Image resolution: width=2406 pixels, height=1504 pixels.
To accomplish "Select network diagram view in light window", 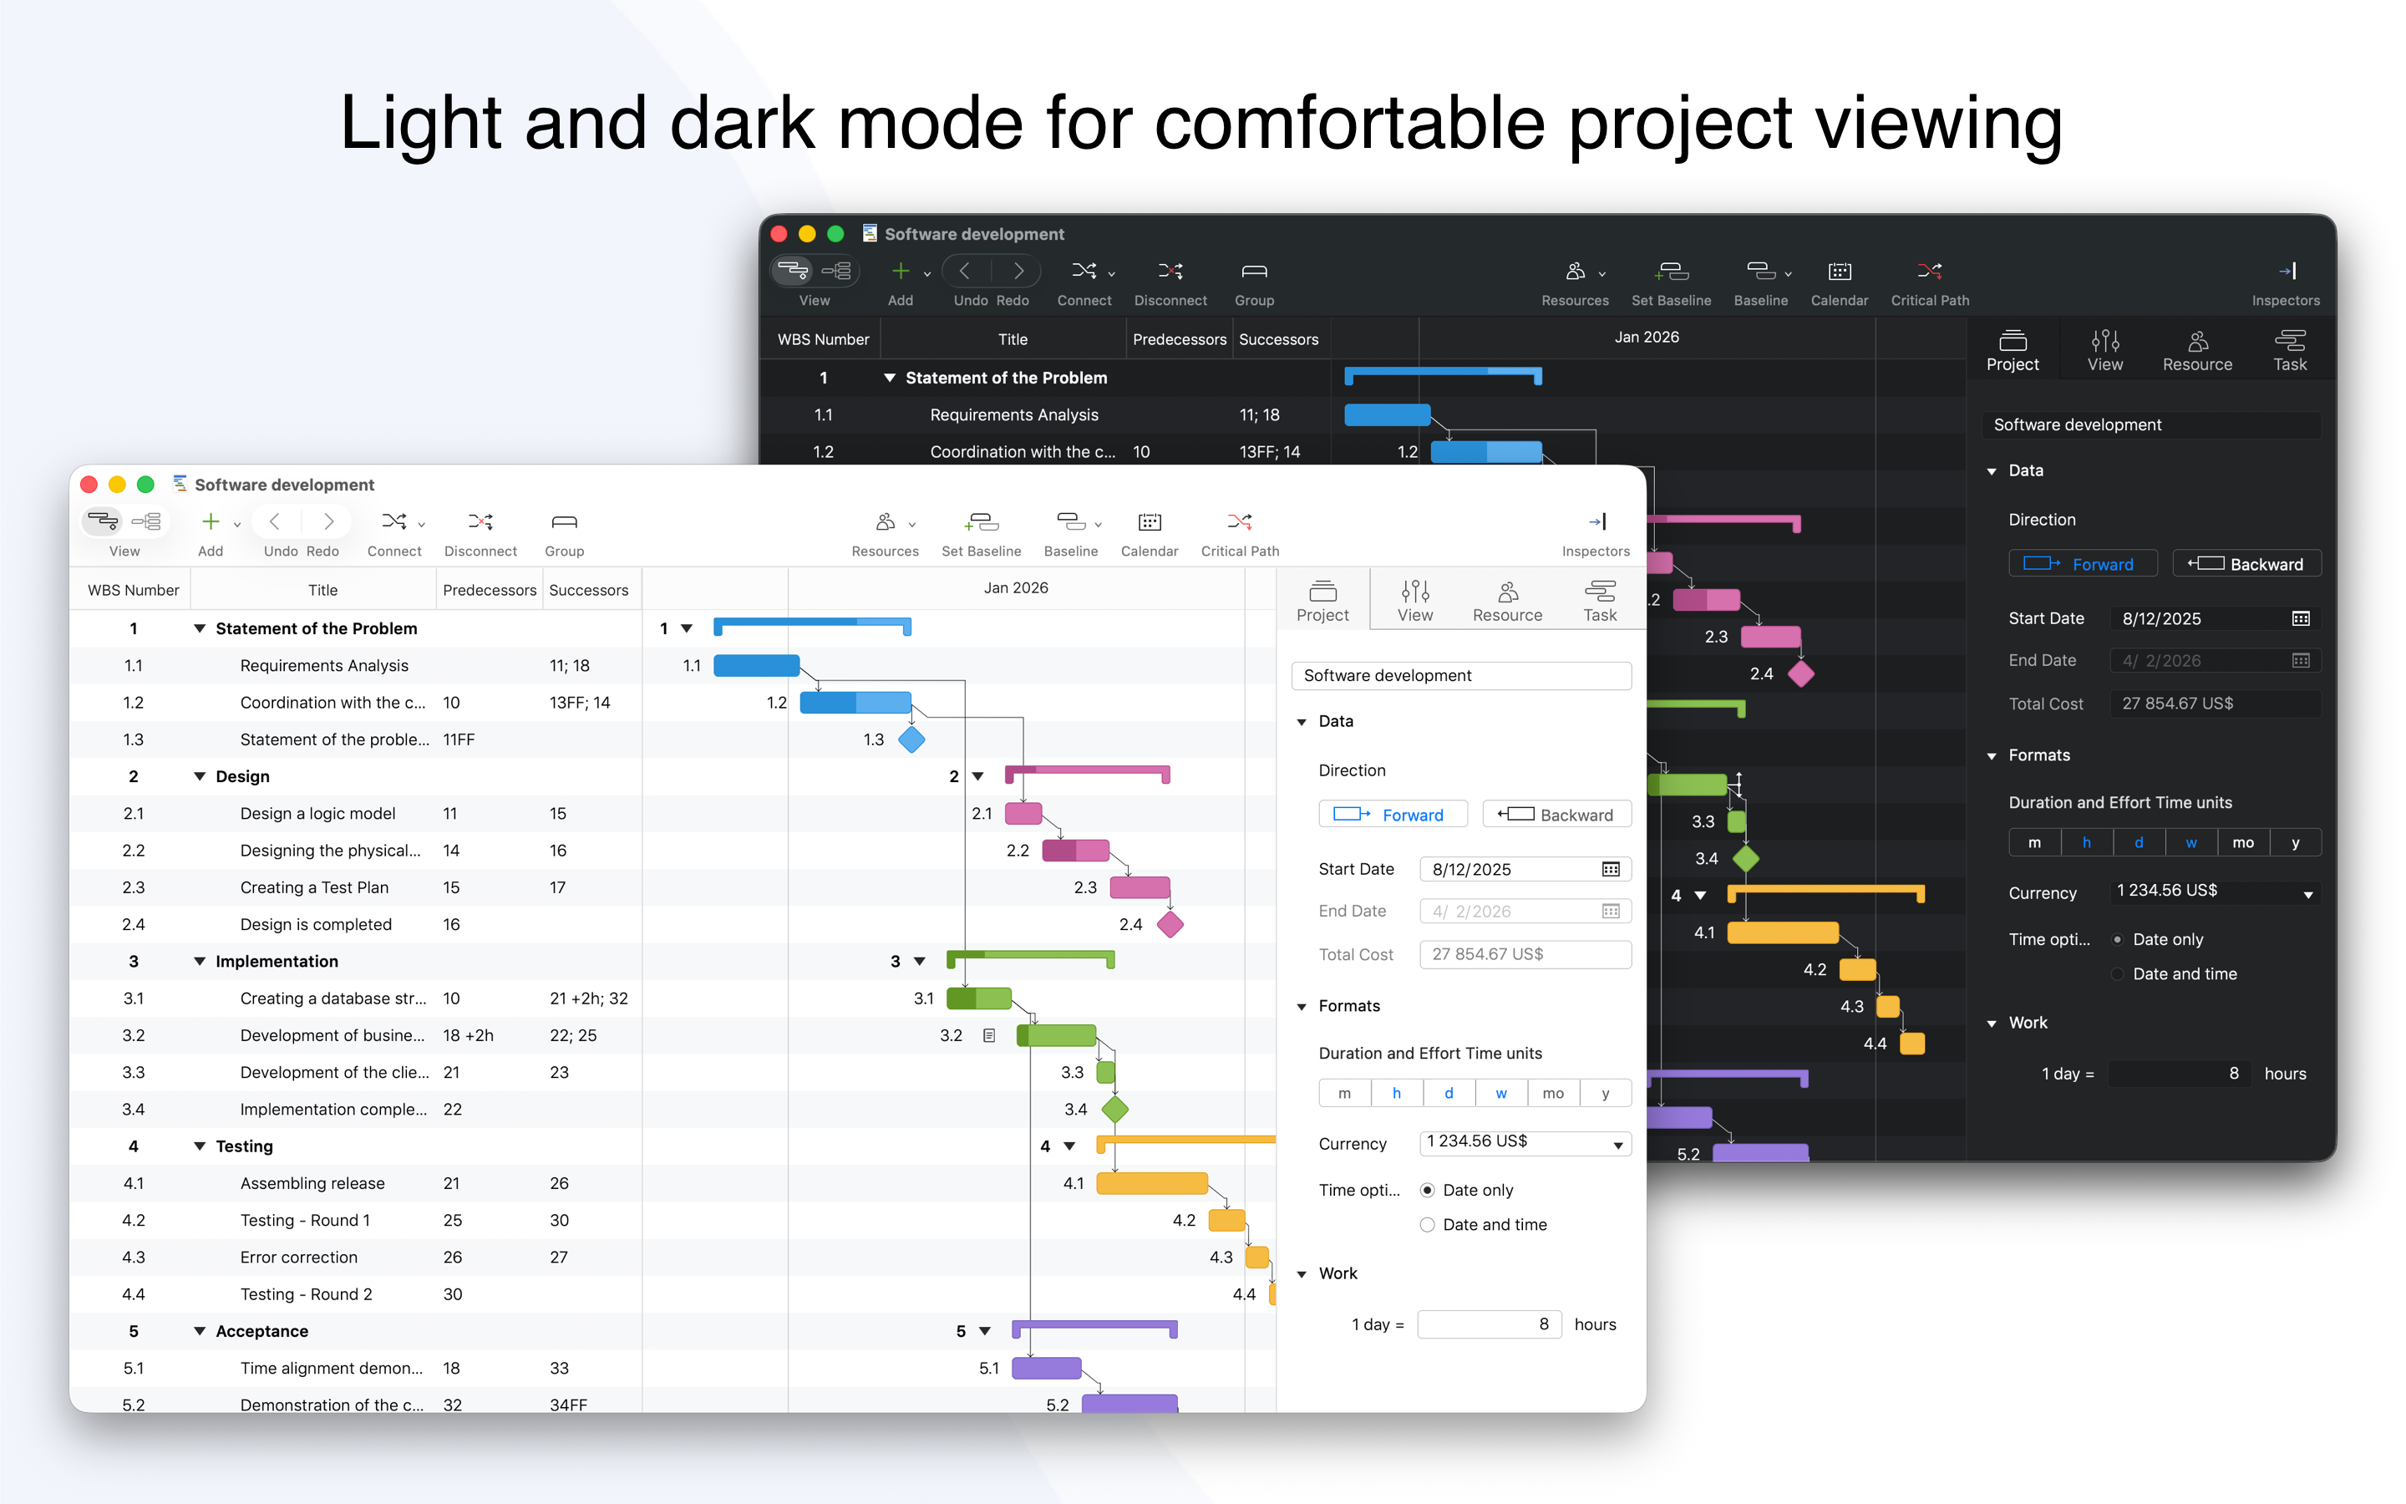I will 146,521.
